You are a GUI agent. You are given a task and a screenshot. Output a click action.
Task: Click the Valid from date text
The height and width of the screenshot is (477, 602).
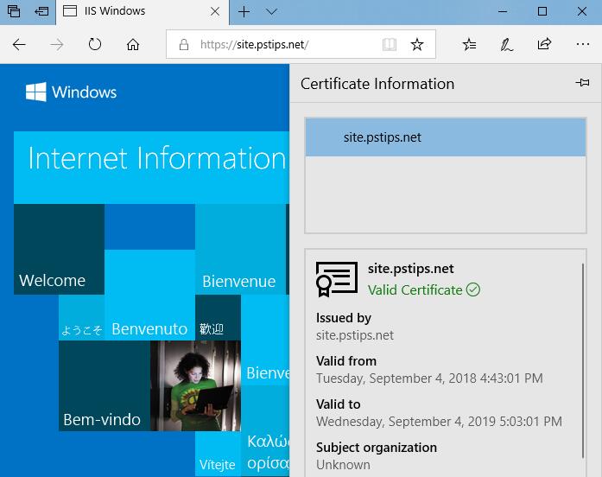tap(429, 378)
